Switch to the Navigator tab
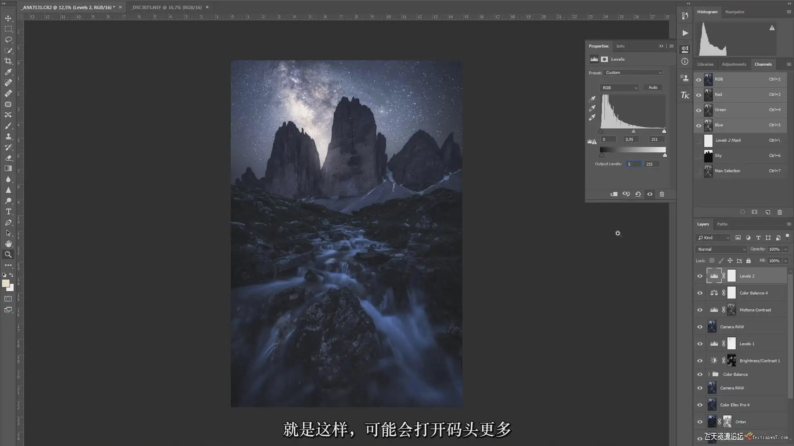 coord(734,12)
